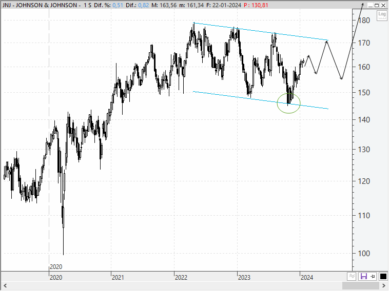The height and width of the screenshot is (291, 389).
Task: Click the red 'P : 130,81' value
Action: (256, 5)
